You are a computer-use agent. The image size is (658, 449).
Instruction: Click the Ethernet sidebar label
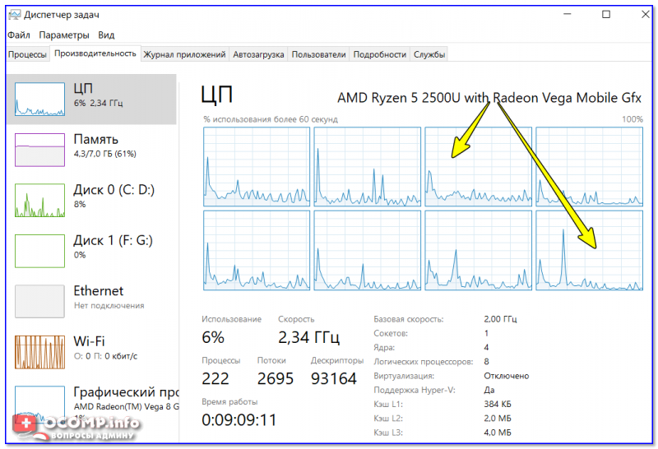tap(98, 291)
